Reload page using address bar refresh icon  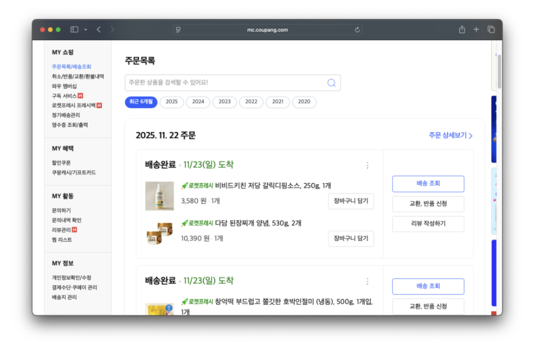pos(357,30)
